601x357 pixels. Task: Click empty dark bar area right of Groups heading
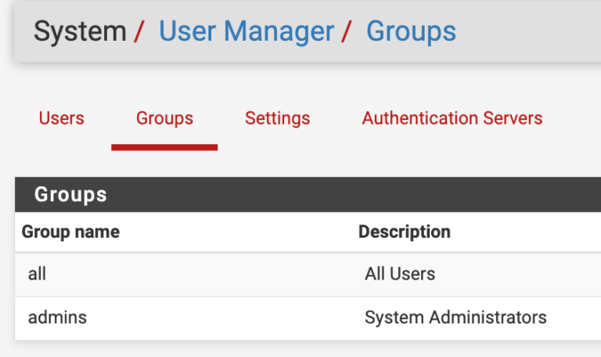pos(352,194)
